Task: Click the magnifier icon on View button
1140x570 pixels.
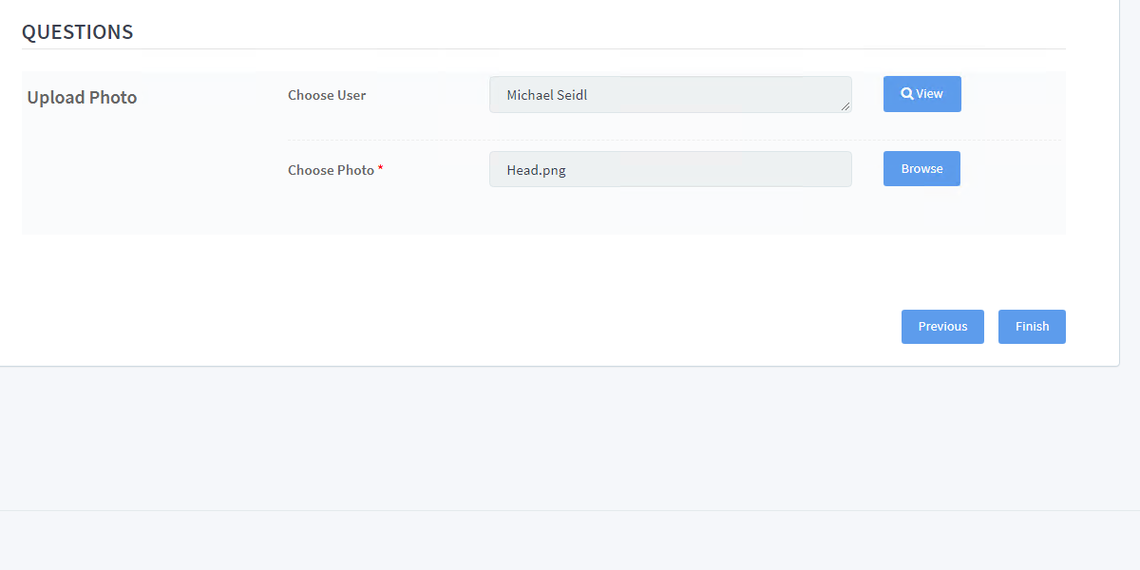Action: tap(907, 94)
